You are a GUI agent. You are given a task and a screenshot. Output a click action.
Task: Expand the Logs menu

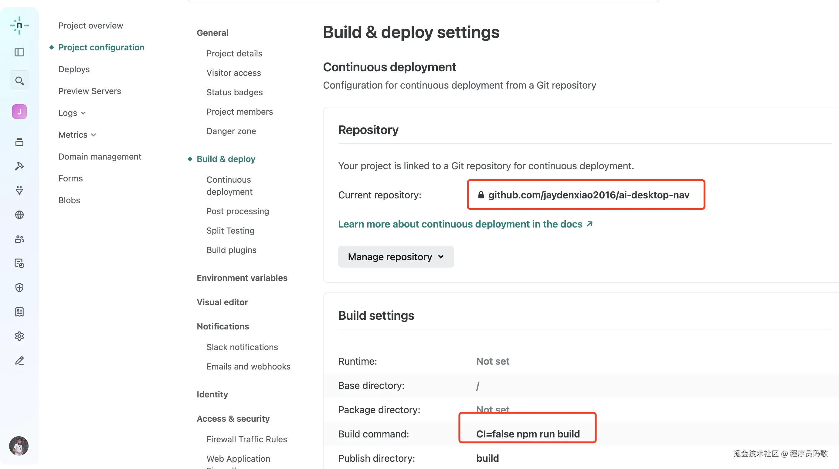coord(72,113)
